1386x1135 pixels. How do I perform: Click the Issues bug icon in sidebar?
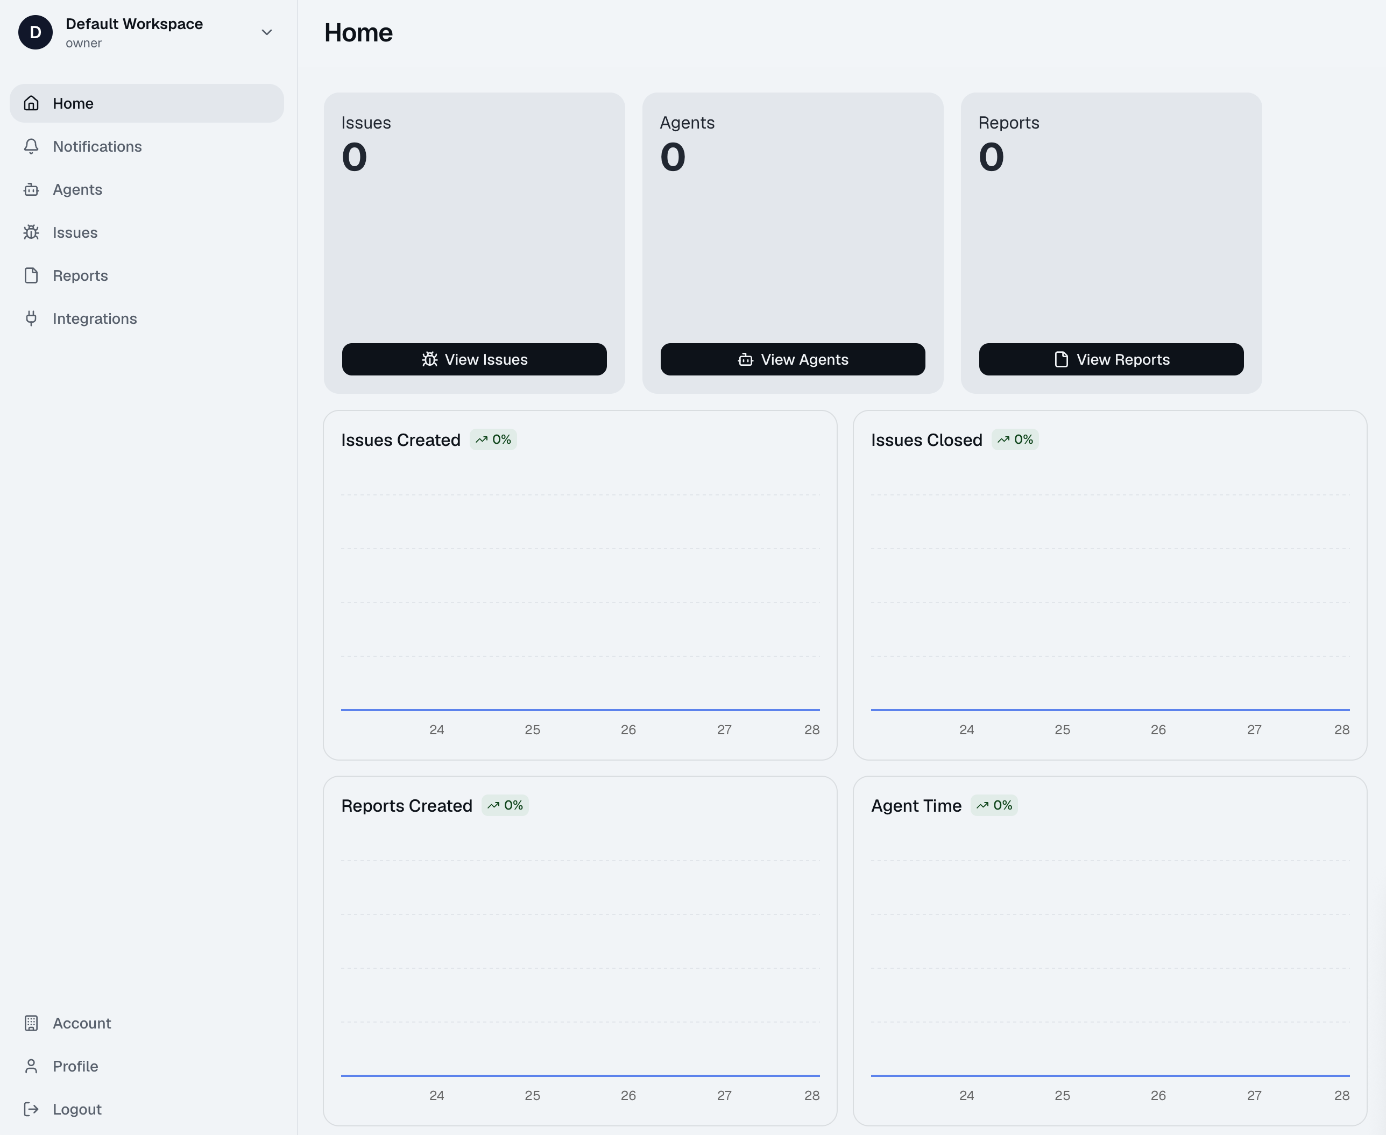[x=31, y=232]
